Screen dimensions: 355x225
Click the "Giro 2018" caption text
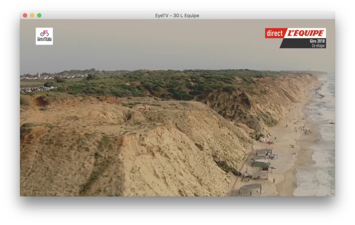point(317,41)
